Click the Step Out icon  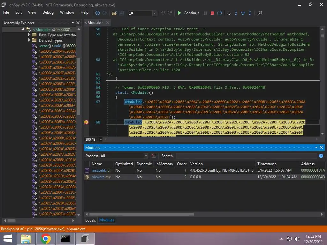(x=250, y=13)
